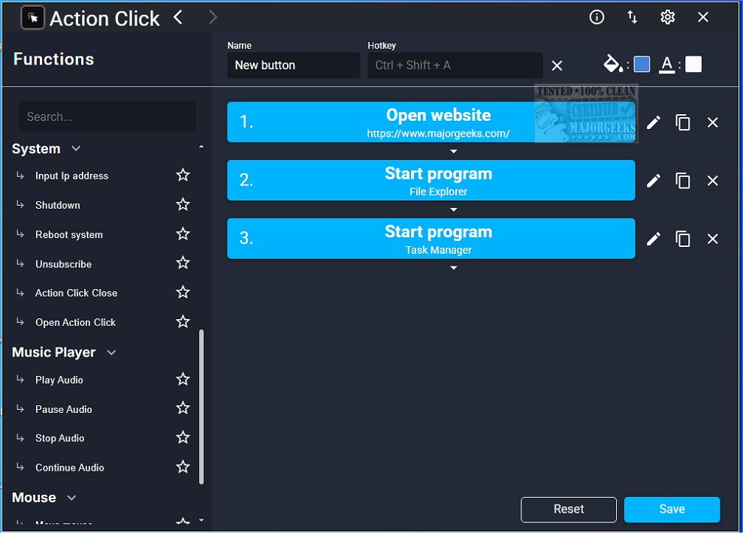Star the Continue Audio function
Image resolution: width=743 pixels, height=533 pixels.
[183, 467]
